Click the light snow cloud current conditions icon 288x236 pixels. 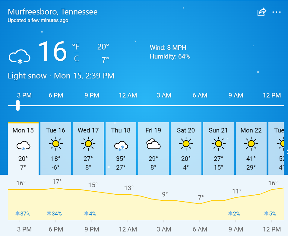pos(20,56)
